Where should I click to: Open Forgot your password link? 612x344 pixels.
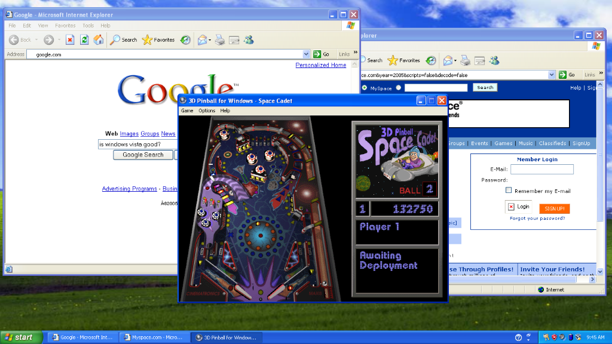pyautogui.click(x=537, y=219)
